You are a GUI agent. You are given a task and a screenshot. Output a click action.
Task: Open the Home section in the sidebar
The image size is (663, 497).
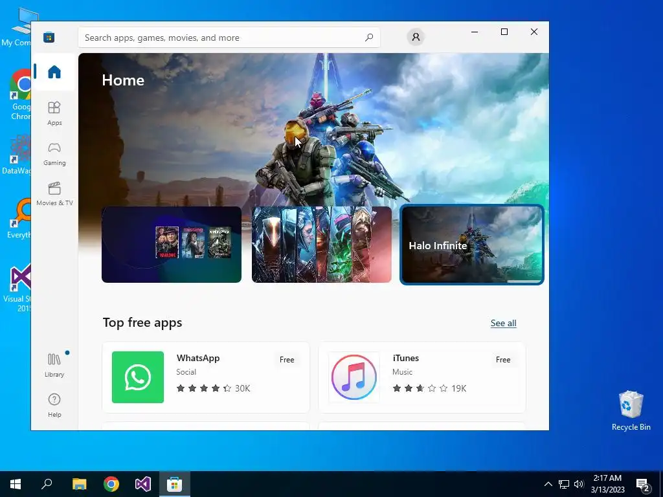pos(54,71)
